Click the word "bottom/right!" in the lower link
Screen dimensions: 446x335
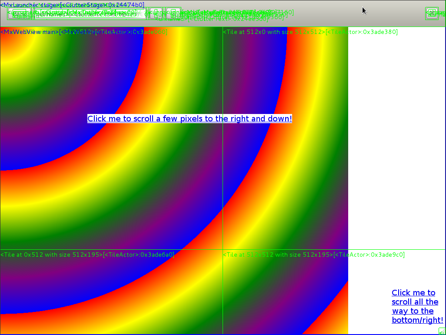pyautogui.click(x=417, y=320)
